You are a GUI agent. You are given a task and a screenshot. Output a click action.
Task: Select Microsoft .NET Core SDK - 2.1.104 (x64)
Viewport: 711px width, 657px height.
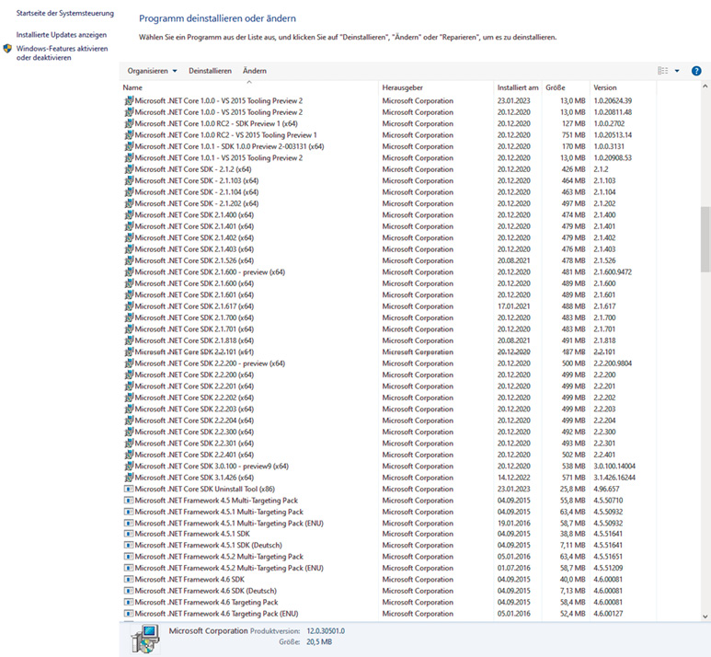[196, 192]
